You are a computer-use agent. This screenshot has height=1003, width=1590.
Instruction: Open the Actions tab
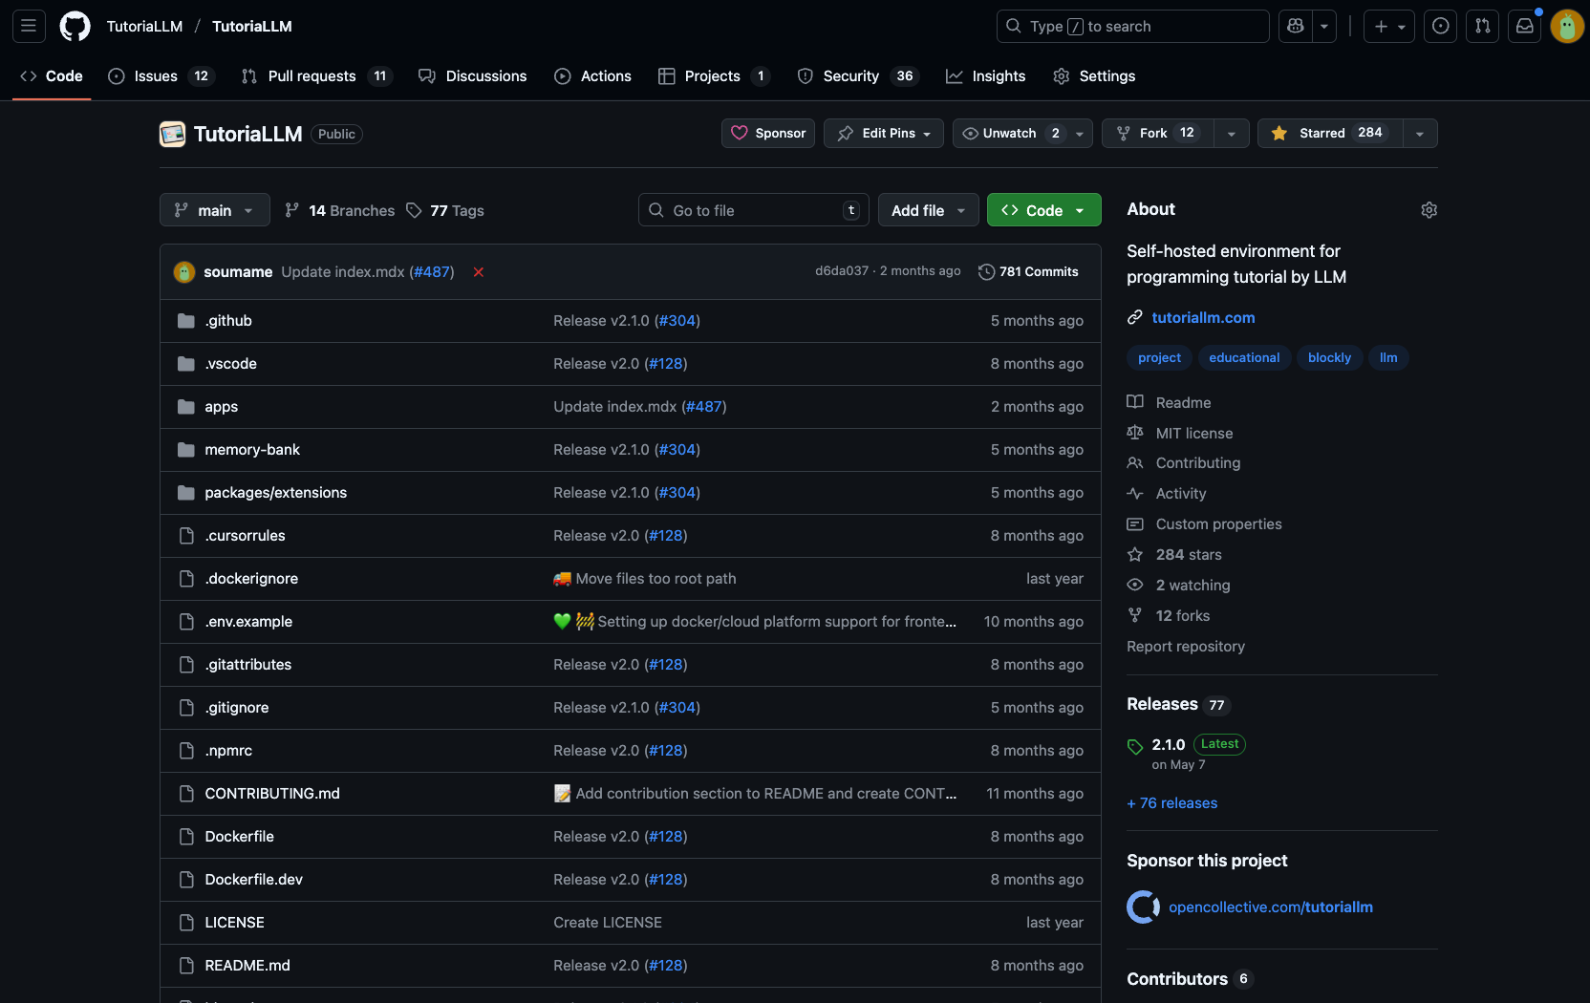[x=593, y=76]
